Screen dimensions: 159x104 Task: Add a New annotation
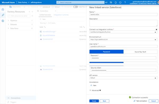[x=93, y=85]
